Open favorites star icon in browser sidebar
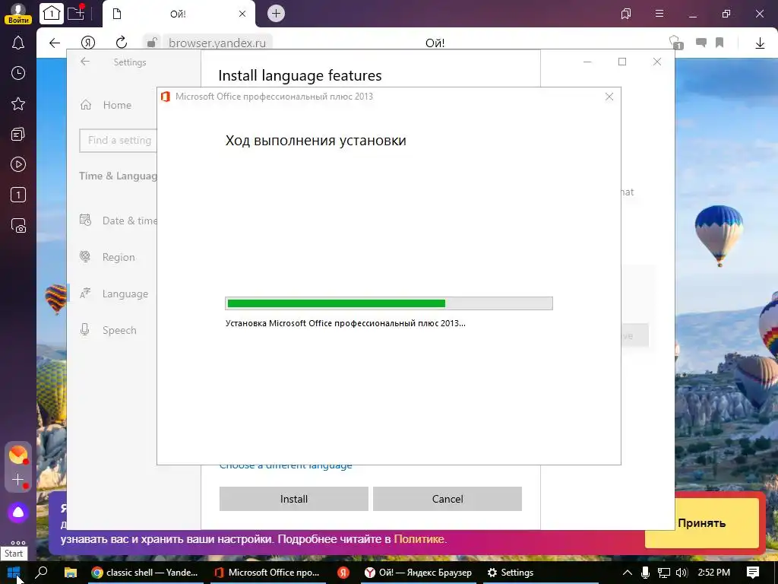 click(18, 103)
